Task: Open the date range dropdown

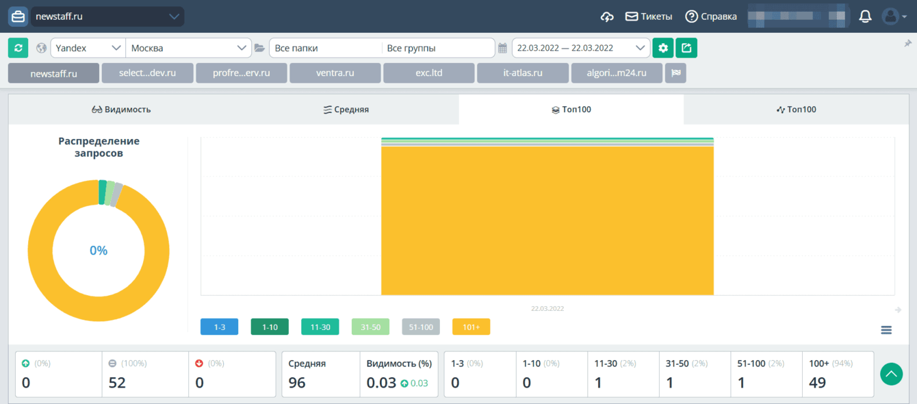Action: (580, 48)
